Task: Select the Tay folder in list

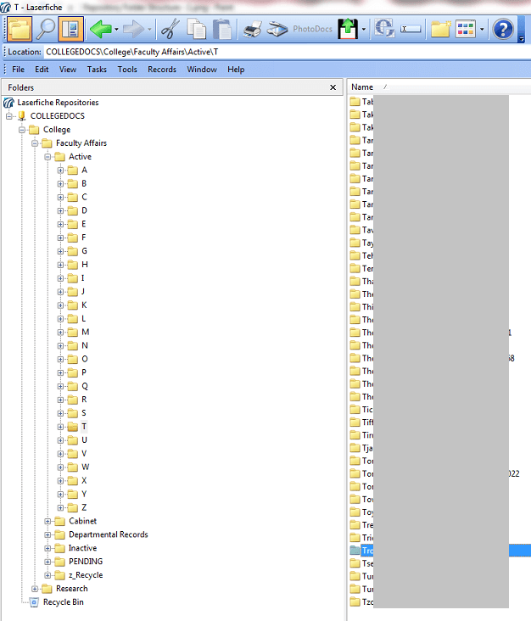Action: tap(367, 243)
